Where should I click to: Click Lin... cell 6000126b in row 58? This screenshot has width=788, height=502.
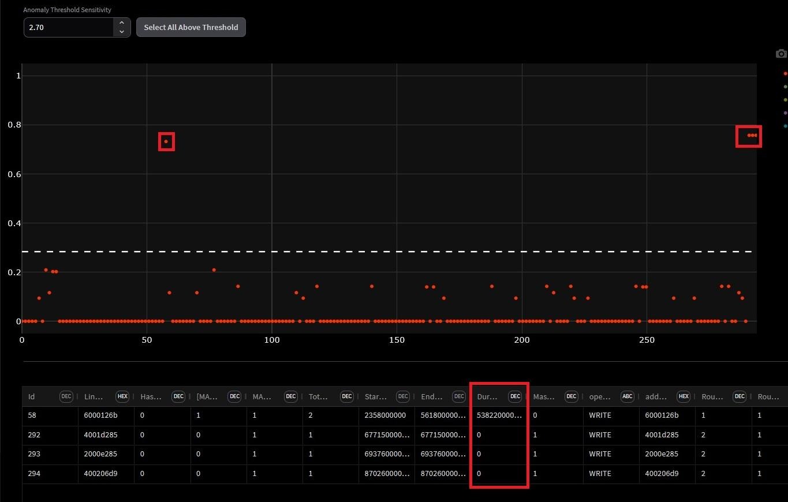pyautogui.click(x=106, y=415)
